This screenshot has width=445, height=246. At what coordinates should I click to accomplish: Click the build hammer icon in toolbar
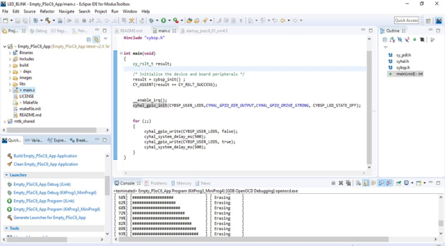tap(49, 21)
